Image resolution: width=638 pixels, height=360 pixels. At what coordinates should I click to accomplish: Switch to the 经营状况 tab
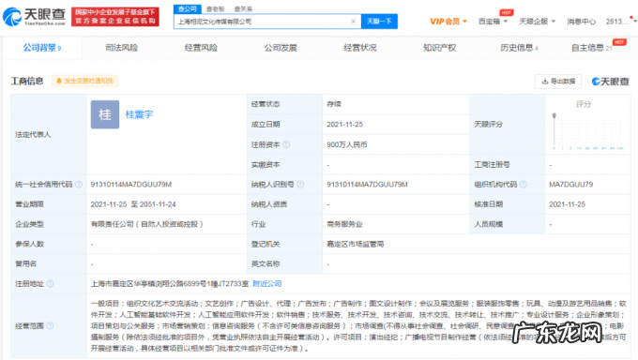tap(360, 48)
